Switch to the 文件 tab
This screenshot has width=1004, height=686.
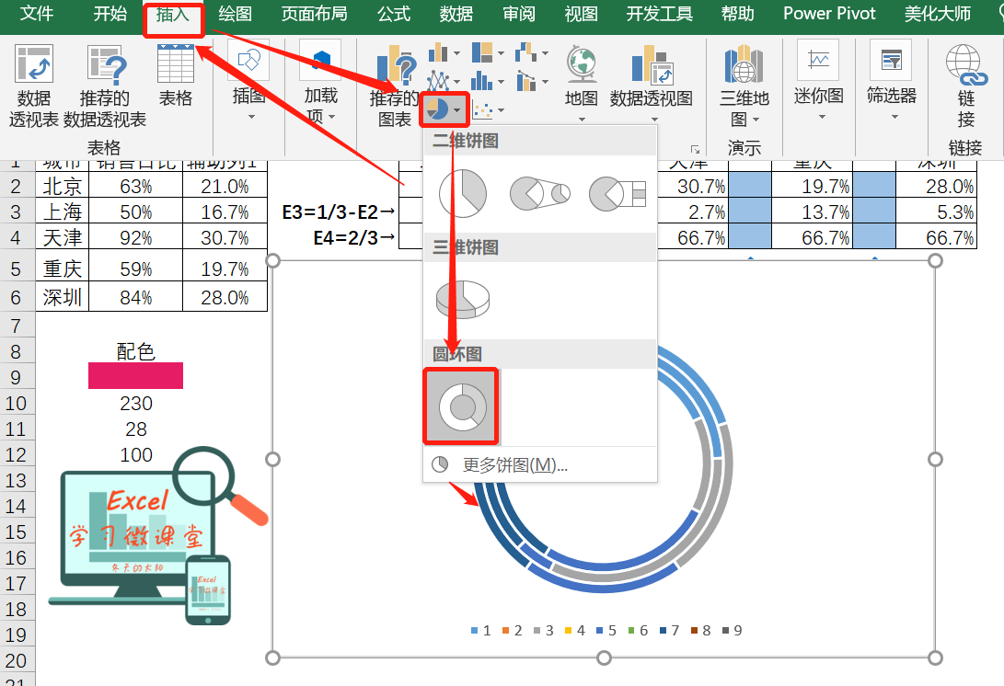click(x=37, y=14)
